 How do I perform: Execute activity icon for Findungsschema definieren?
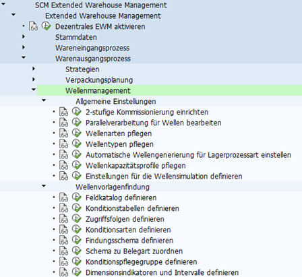77,241
